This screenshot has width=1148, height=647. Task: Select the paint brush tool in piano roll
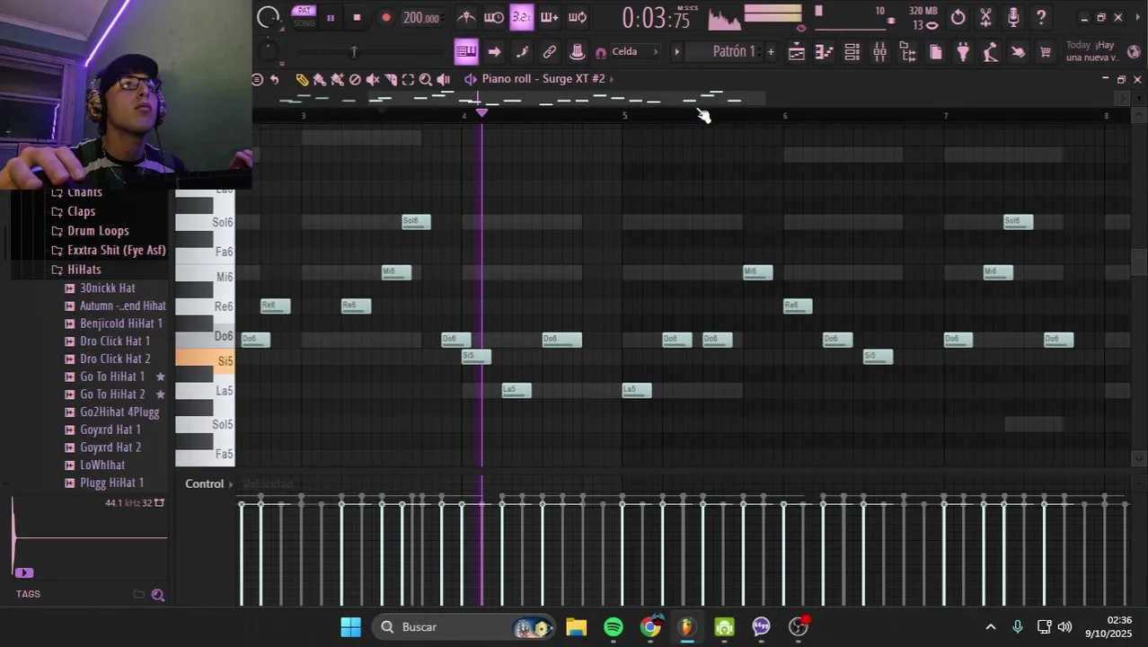(319, 79)
